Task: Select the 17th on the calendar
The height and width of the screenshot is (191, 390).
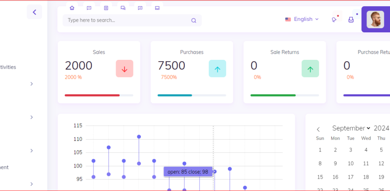Action: point(351,177)
